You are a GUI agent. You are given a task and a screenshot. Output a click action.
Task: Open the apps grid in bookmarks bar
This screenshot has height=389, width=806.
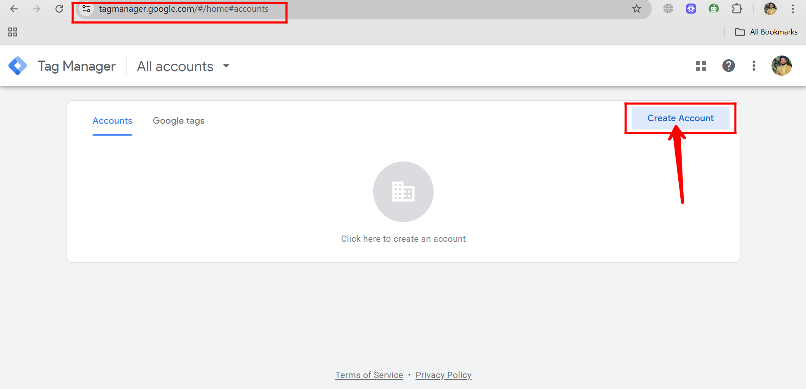click(13, 32)
